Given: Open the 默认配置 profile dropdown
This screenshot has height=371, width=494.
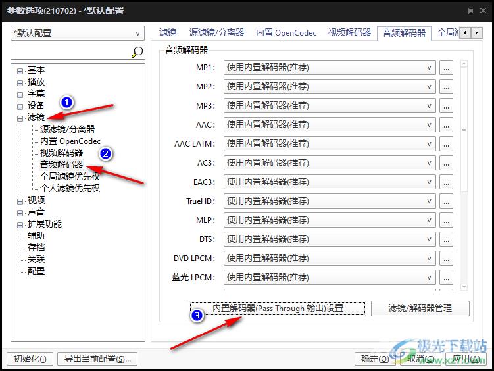Looking at the screenshot, I should pyautogui.click(x=78, y=33).
